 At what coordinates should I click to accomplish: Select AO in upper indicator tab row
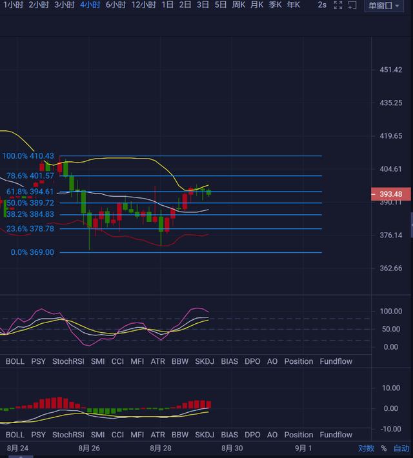click(272, 361)
